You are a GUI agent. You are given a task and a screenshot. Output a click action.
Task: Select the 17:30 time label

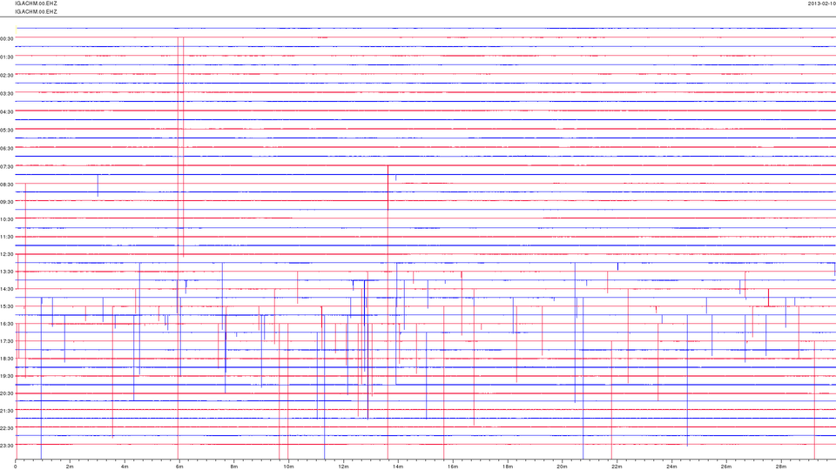tap(7, 341)
